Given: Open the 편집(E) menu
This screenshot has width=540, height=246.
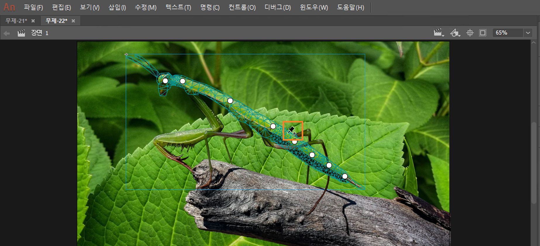Looking at the screenshot, I should click(x=61, y=7).
